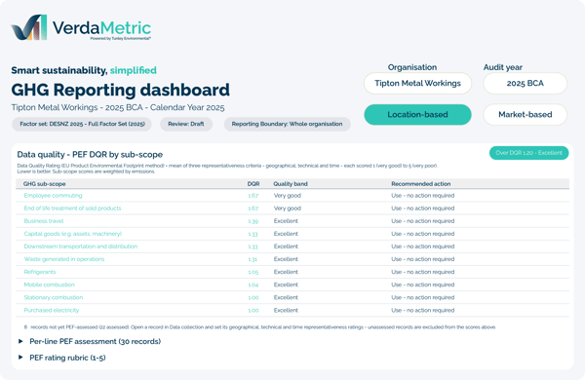
Task: Click the Factor set DESNZ 2025 chip
Action: click(82, 124)
